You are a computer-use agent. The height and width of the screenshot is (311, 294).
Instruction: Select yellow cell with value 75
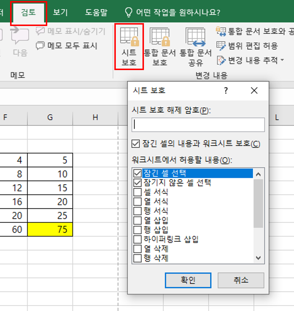coord(50,229)
